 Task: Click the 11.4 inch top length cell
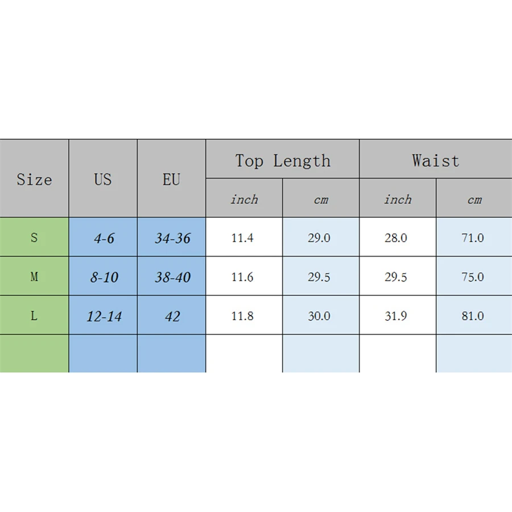click(x=242, y=238)
